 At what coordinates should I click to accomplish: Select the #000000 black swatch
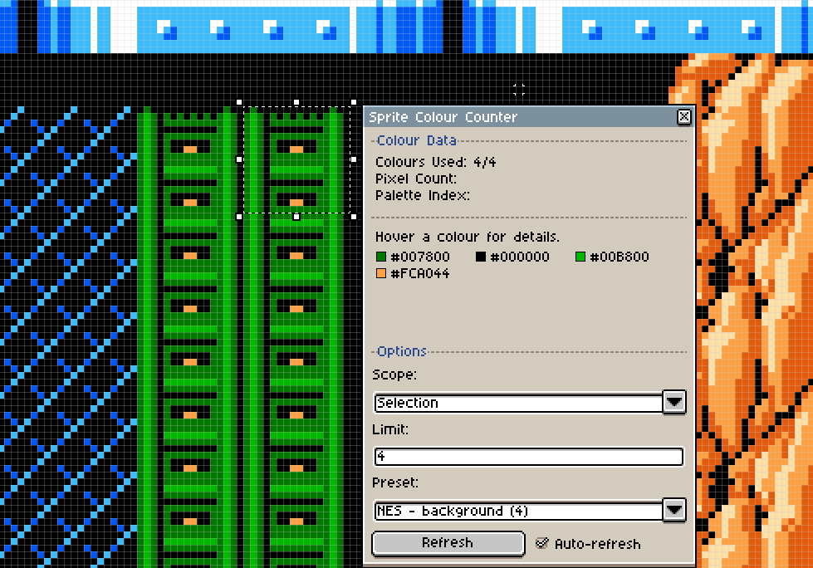pyautogui.click(x=481, y=257)
